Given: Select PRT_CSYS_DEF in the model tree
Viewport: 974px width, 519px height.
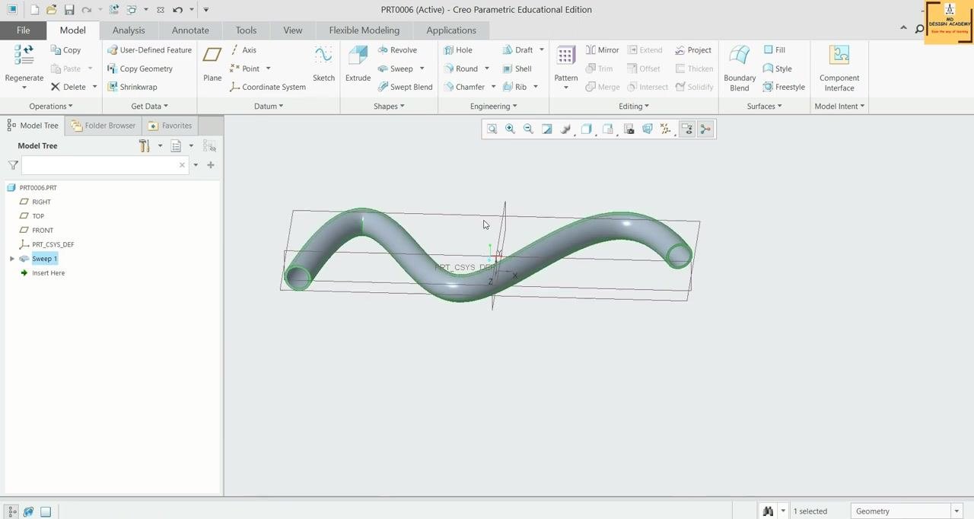Looking at the screenshot, I should pyautogui.click(x=53, y=245).
